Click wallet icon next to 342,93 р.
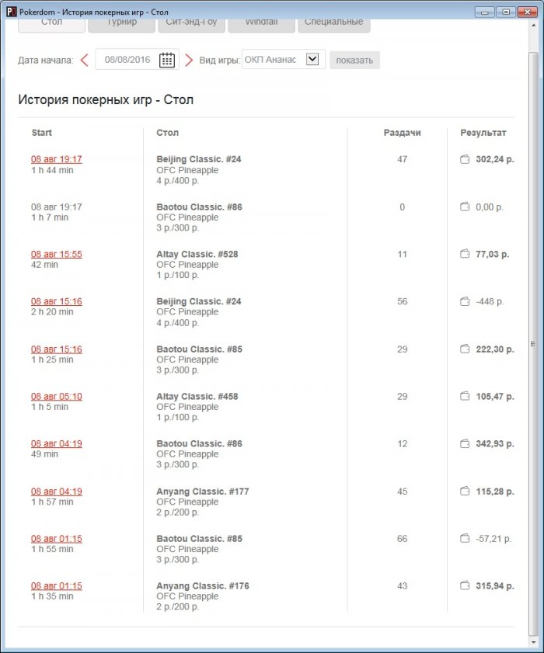544x653 pixels. pos(465,443)
